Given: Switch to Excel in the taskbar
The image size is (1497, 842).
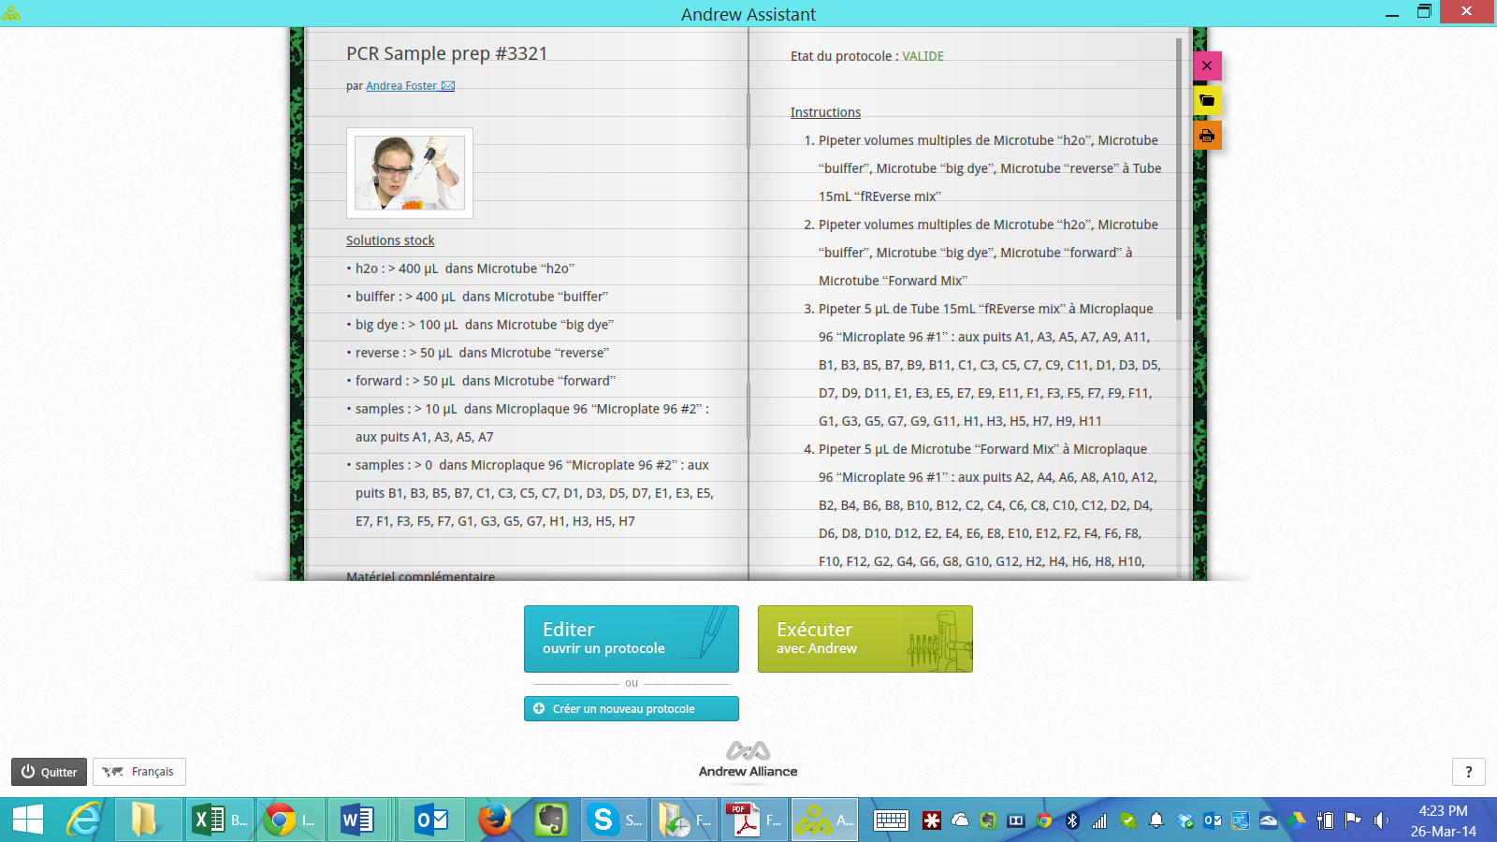Looking at the screenshot, I should point(221,820).
